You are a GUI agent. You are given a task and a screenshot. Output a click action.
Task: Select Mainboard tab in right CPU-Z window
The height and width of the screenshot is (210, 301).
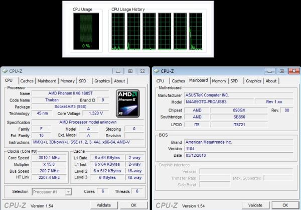[199, 80]
